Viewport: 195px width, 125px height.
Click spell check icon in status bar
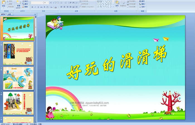click(x=27, y=124)
